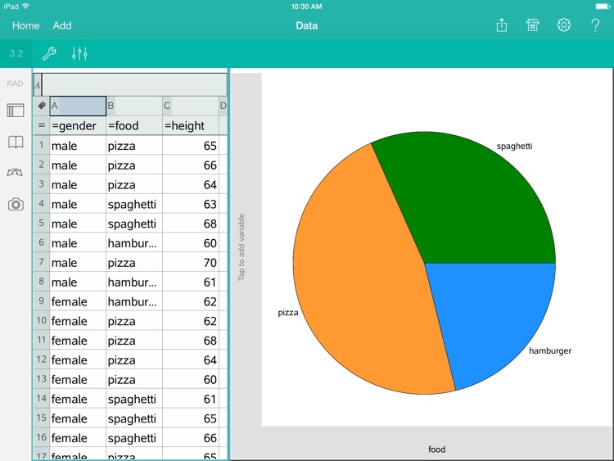
Task: Open the wrench tools menu
Action: 49,53
